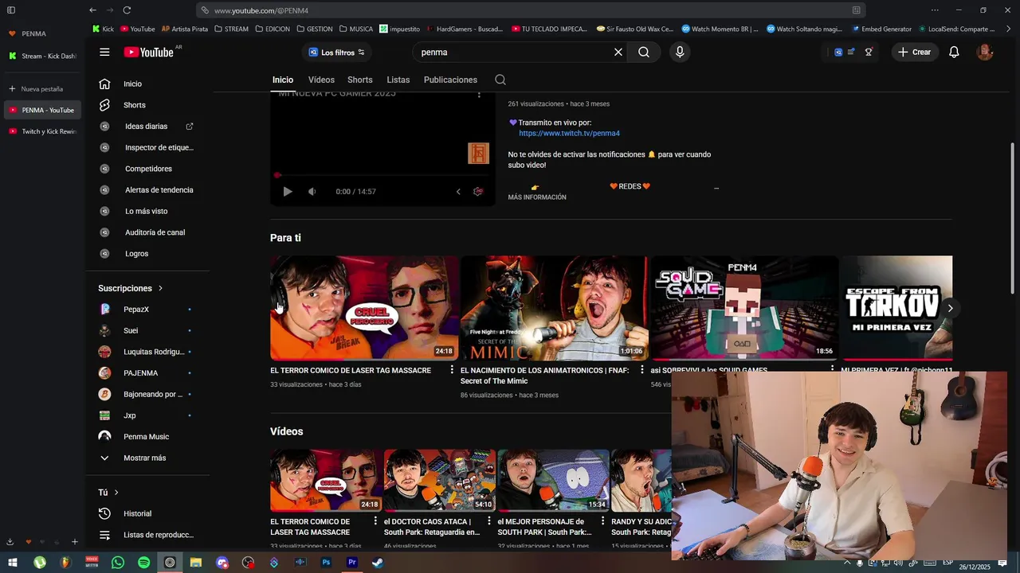Toggle Los filtros filter button
Screen dimensions: 1020x573
click(x=336, y=53)
